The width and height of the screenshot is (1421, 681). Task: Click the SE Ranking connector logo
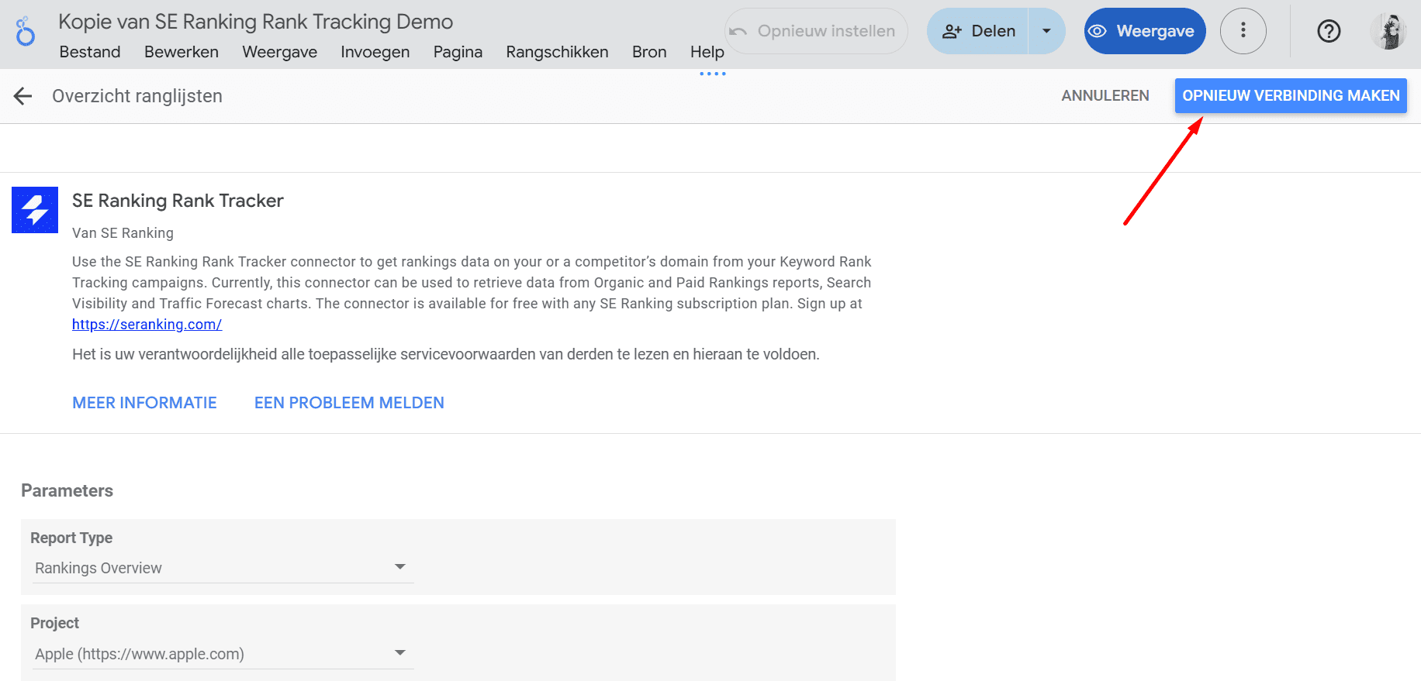(35, 210)
